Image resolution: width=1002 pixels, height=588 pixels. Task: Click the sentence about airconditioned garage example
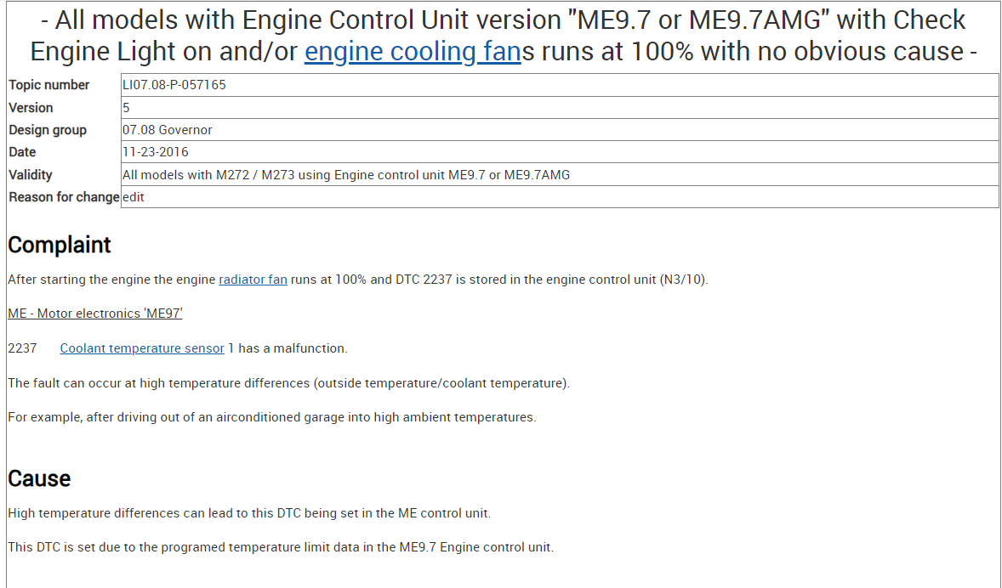[272, 417]
